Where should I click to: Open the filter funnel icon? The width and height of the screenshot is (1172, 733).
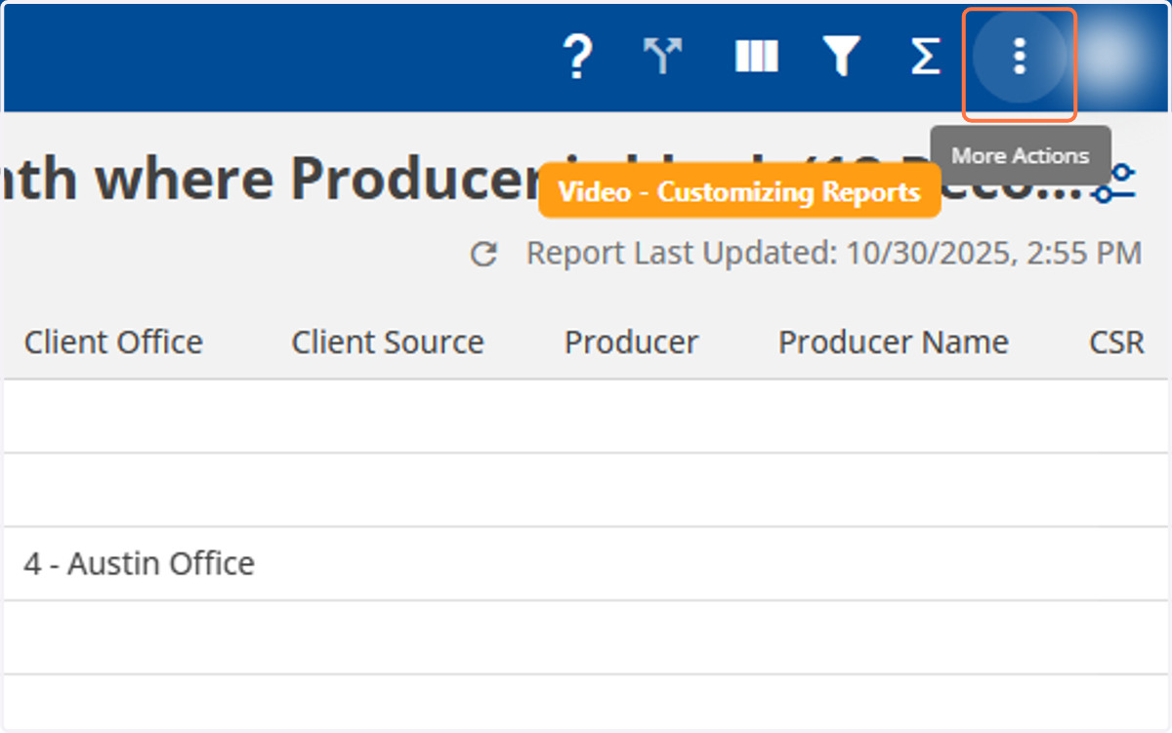pyautogui.click(x=840, y=57)
